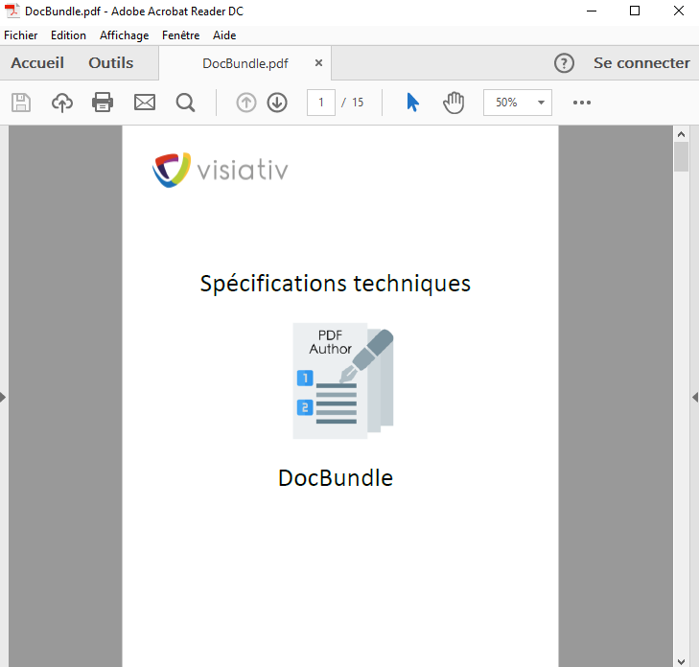The width and height of the screenshot is (699, 667).
Task: Switch to the Outils tab
Action: click(111, 63)
